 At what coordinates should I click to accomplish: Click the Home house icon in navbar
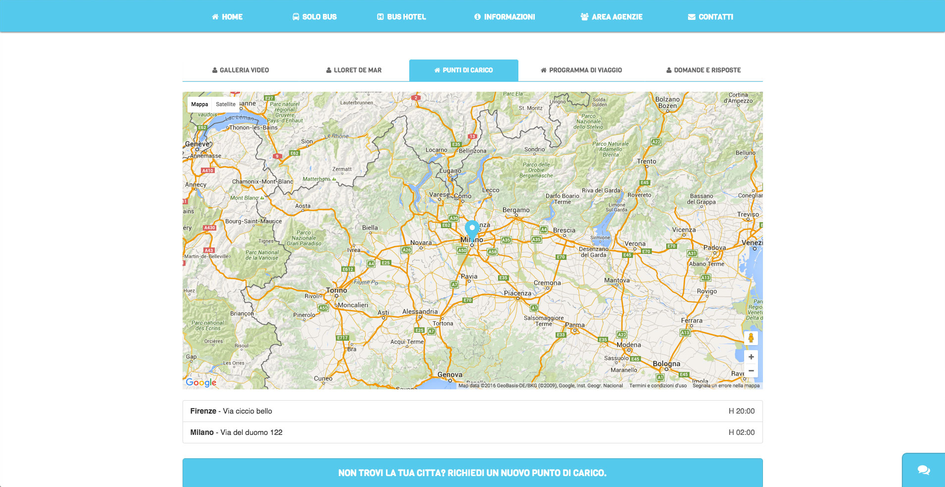click(215, 17)
